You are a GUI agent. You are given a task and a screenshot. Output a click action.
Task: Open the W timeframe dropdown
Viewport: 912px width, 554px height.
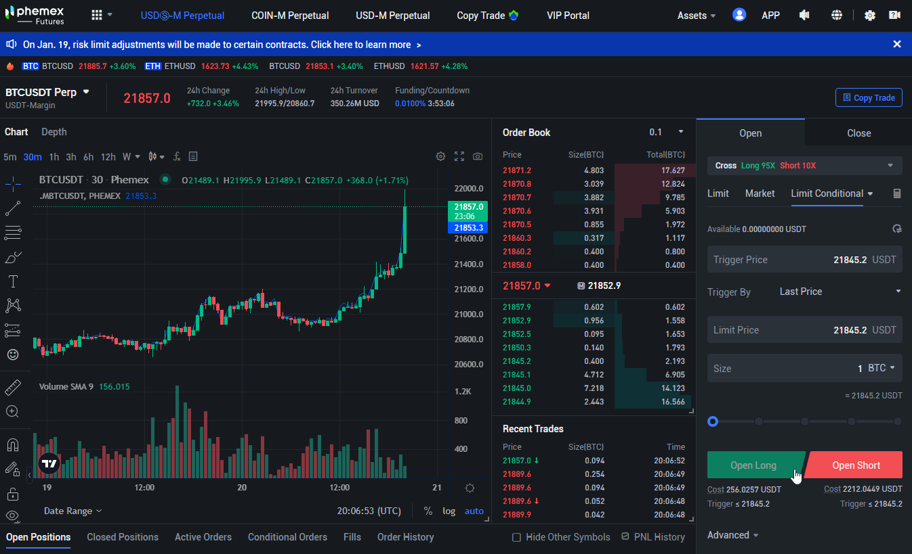[x=131, y=156]
